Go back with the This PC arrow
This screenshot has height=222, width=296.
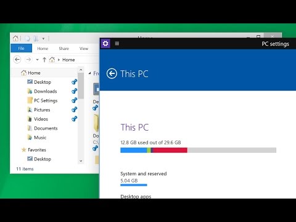pyautogui.click(x=112, y=73)
